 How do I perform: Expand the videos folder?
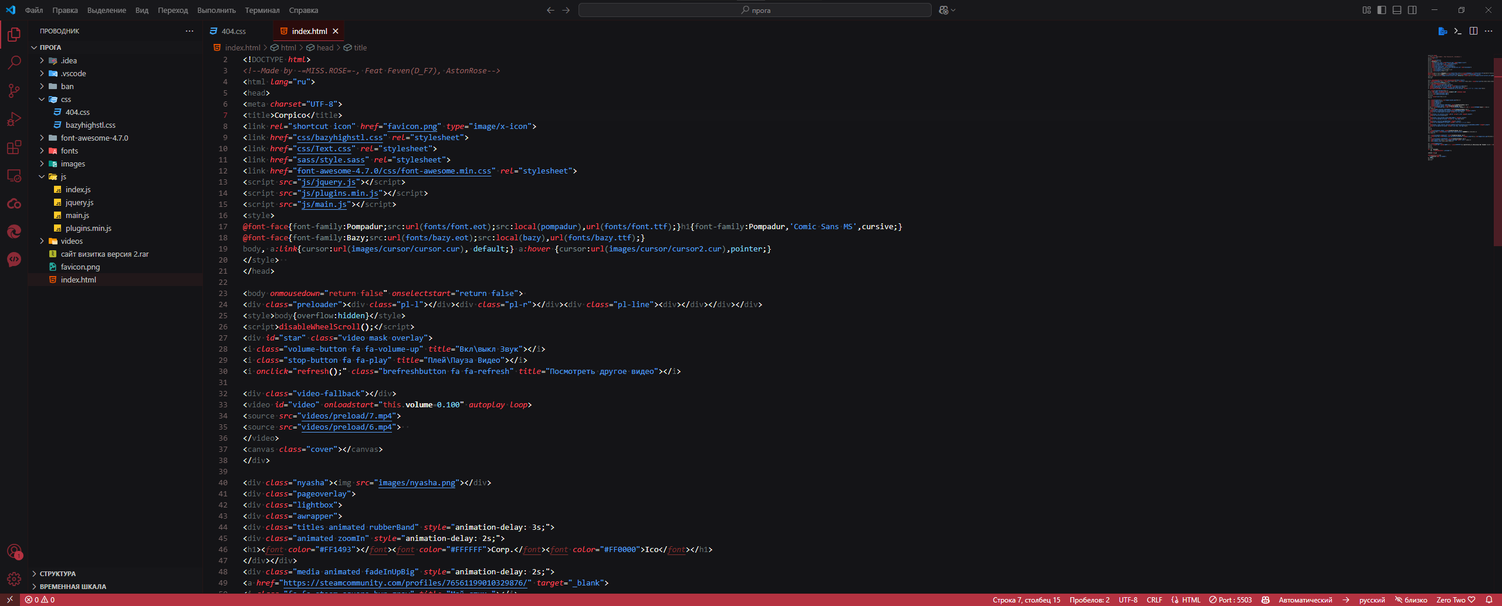point(42,241)
